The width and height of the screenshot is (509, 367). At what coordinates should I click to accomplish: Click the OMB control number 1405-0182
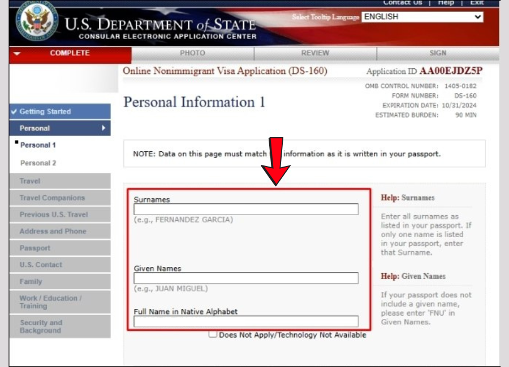[460, 86]
